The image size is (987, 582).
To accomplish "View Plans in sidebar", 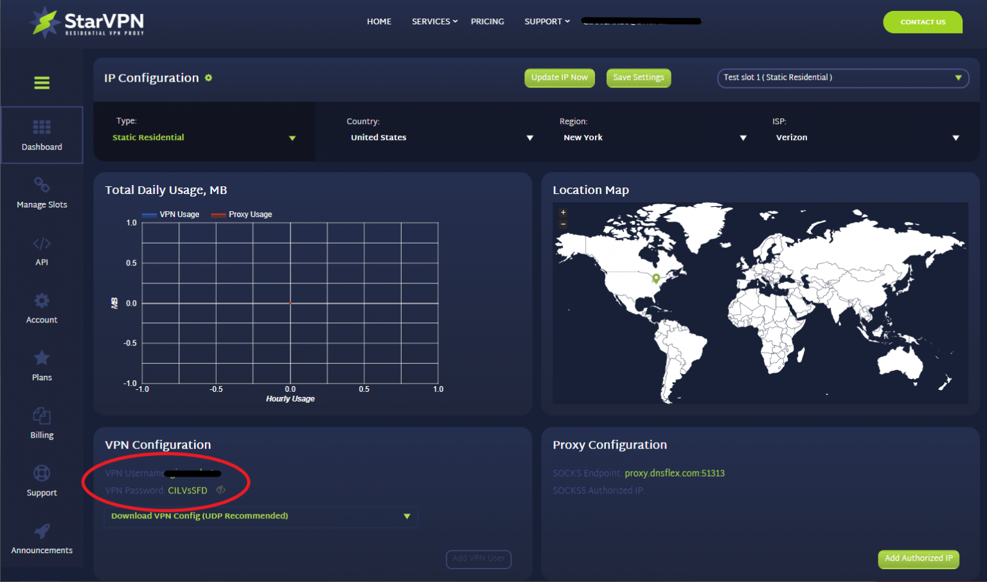I will pyautogui.click(x=41, y=366).
